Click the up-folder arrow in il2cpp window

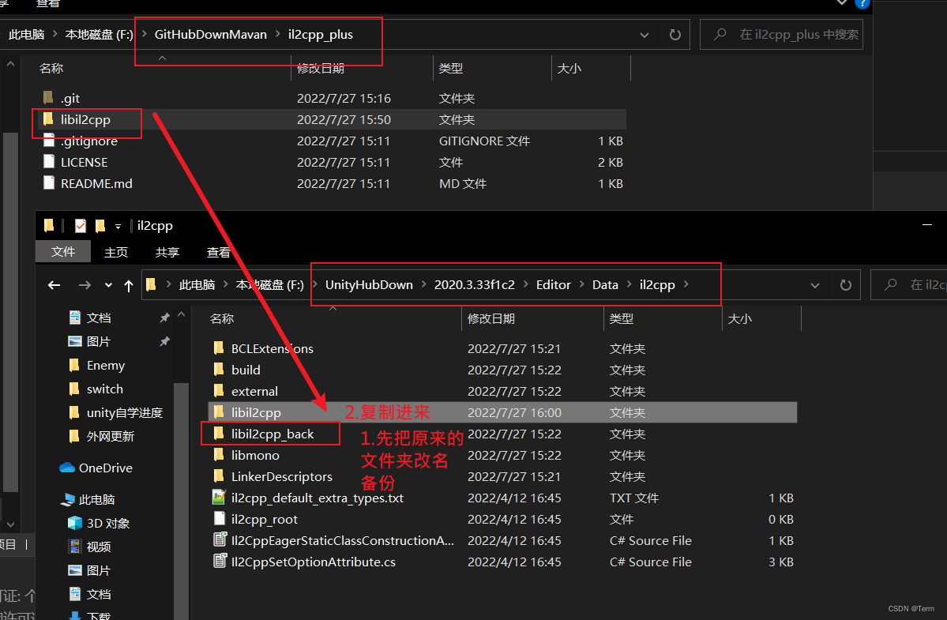coord(129,285)
